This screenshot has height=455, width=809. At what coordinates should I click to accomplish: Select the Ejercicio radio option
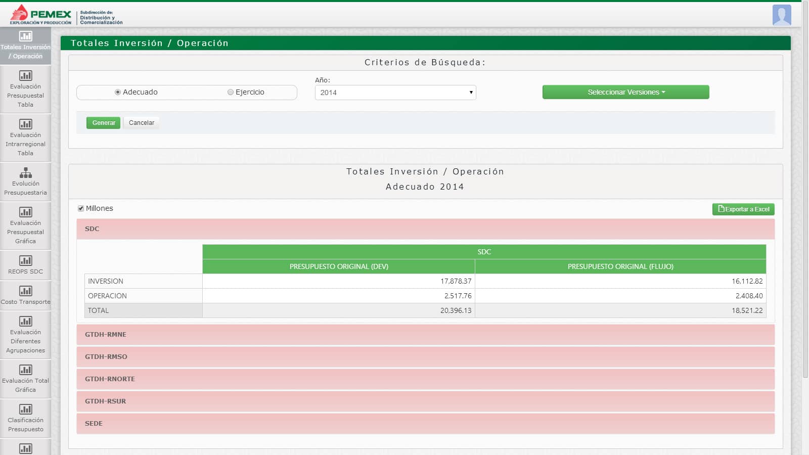click(231, 92)
